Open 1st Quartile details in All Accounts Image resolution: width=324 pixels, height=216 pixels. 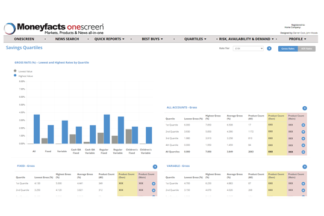click(x=303, y=125)
